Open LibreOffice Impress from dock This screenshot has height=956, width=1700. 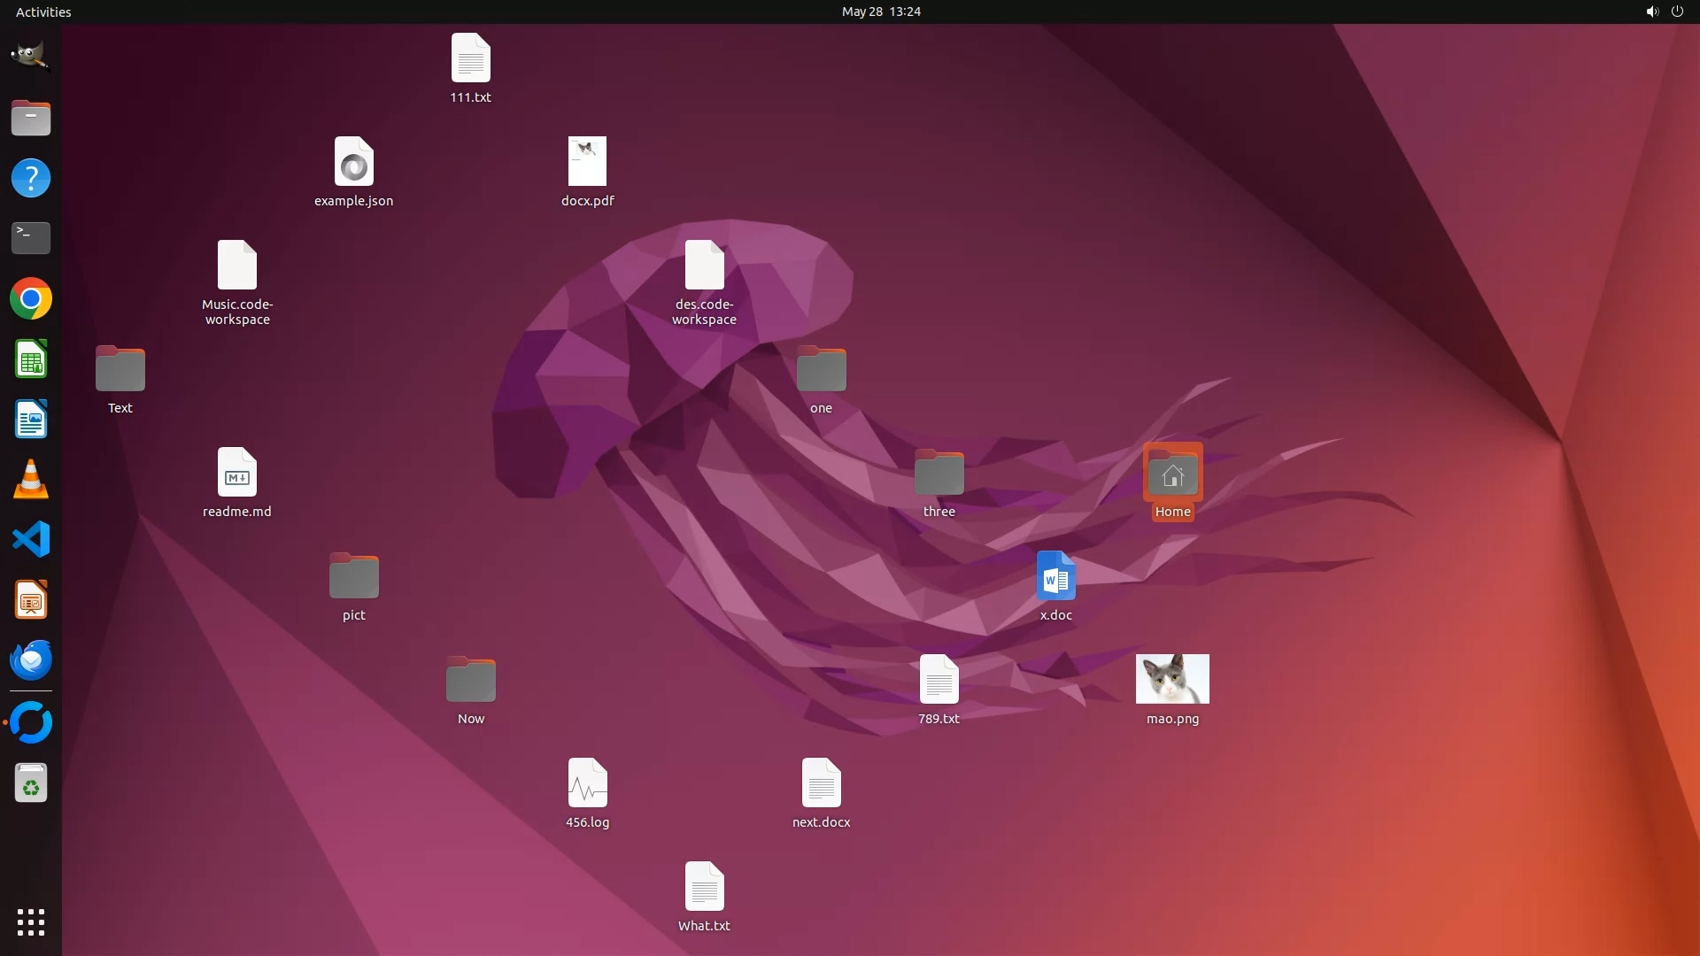coord(30,600)
